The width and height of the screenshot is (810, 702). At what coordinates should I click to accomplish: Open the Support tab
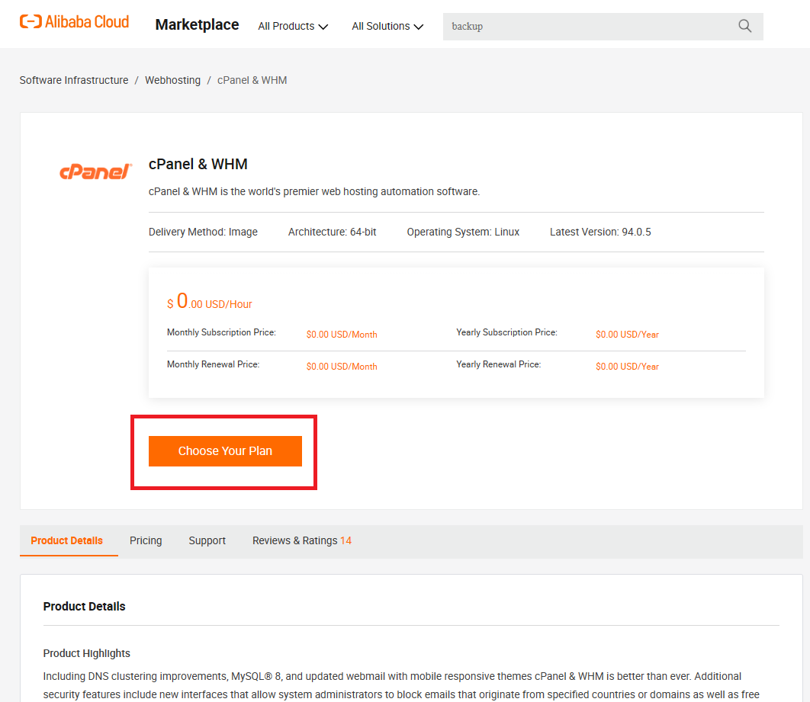point(207,540)
